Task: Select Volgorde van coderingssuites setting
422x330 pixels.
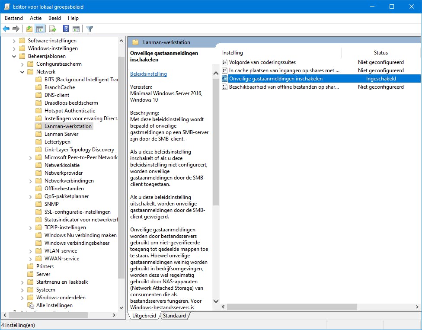Action: (x=262, y=62)
